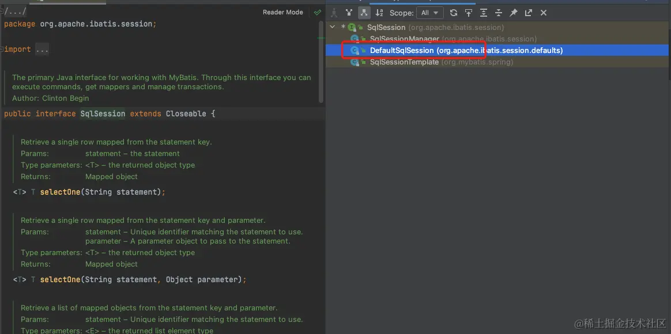The width and height of the screenshot is (671, 334).
Task: Click class icon beside DefaultSqlSession
Action: [x=355, y=51]
